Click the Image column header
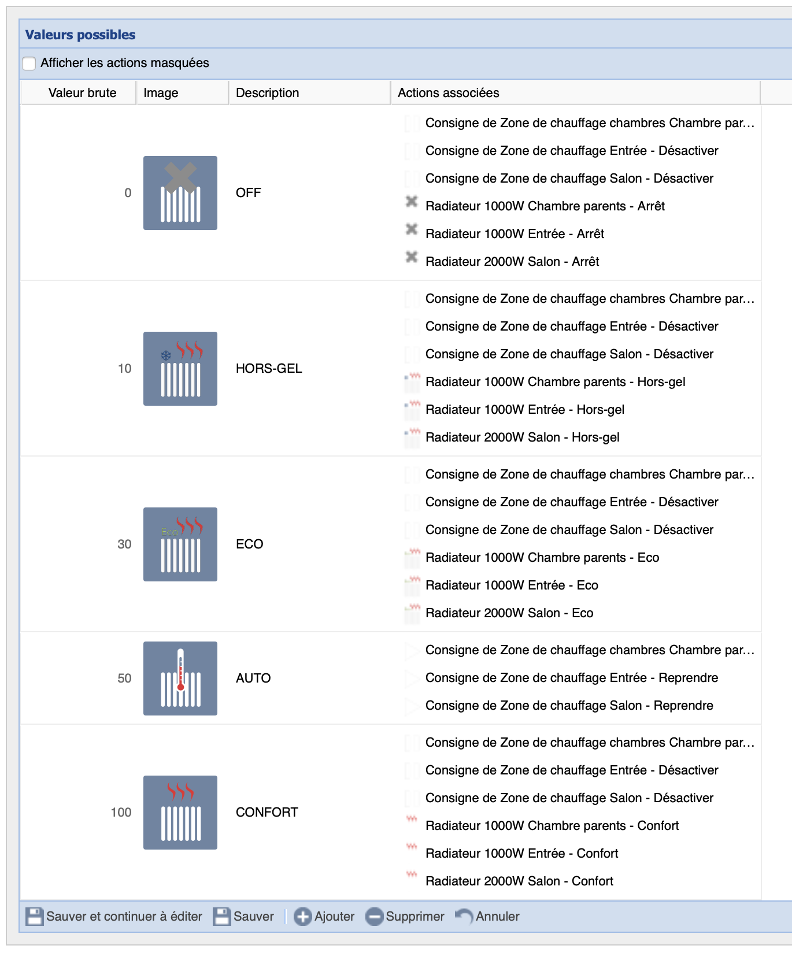This screenshot has height=964, width=792. point(183,93)
